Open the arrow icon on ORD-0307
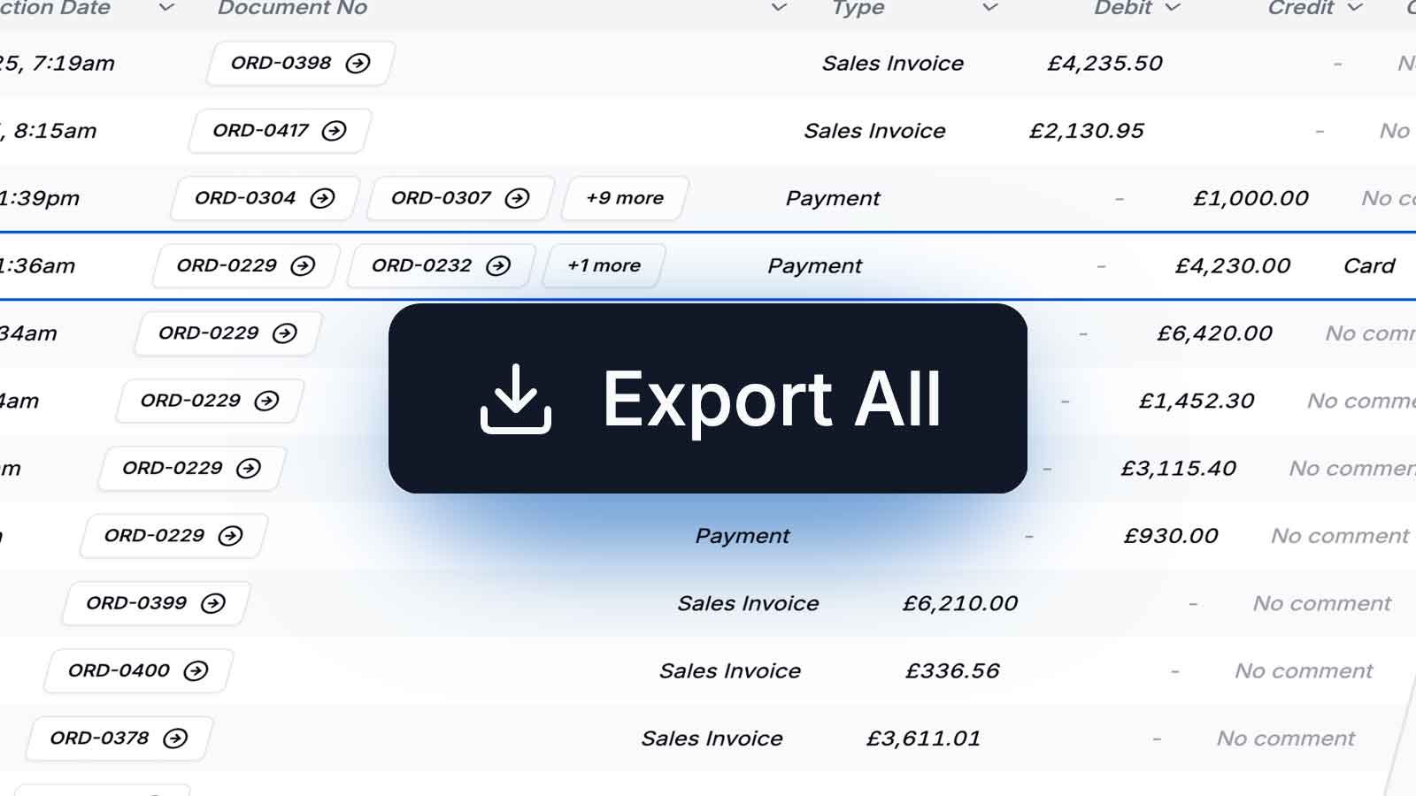 tap(517, 198)
